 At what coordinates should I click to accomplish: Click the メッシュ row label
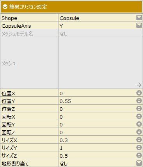(x=9, y=63)
